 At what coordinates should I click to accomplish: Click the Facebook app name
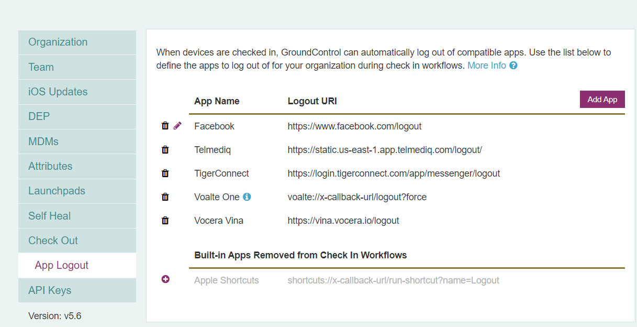click(214, 126)
